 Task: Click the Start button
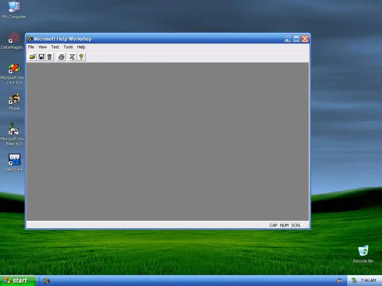click(18, 280)
